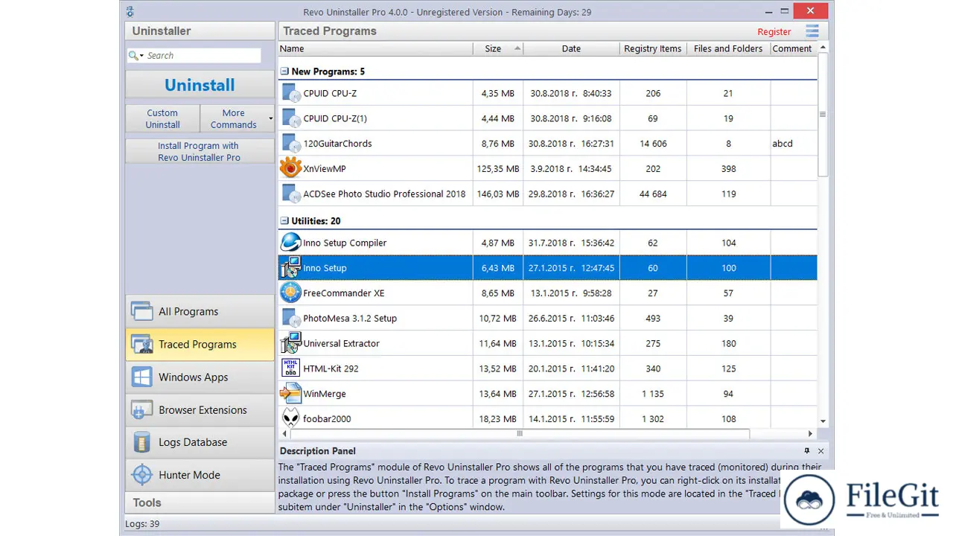
Task: Sort by the Date column header
Action: pyautogui.click(x=571, y=48)
